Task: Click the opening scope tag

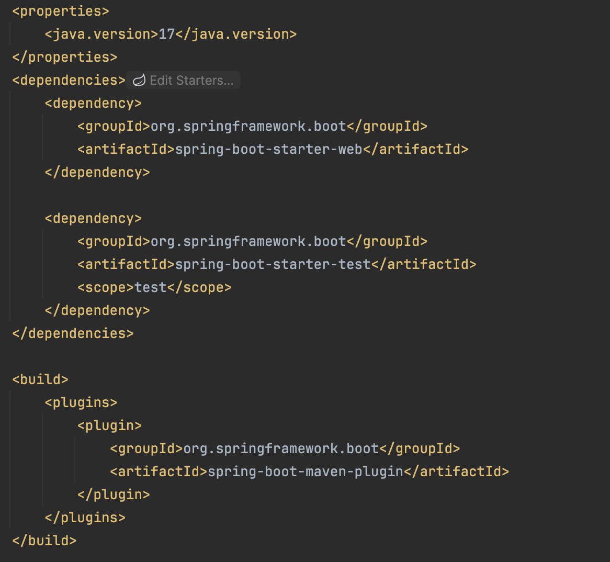Action: pyautogui.click(x=106, y=288)
